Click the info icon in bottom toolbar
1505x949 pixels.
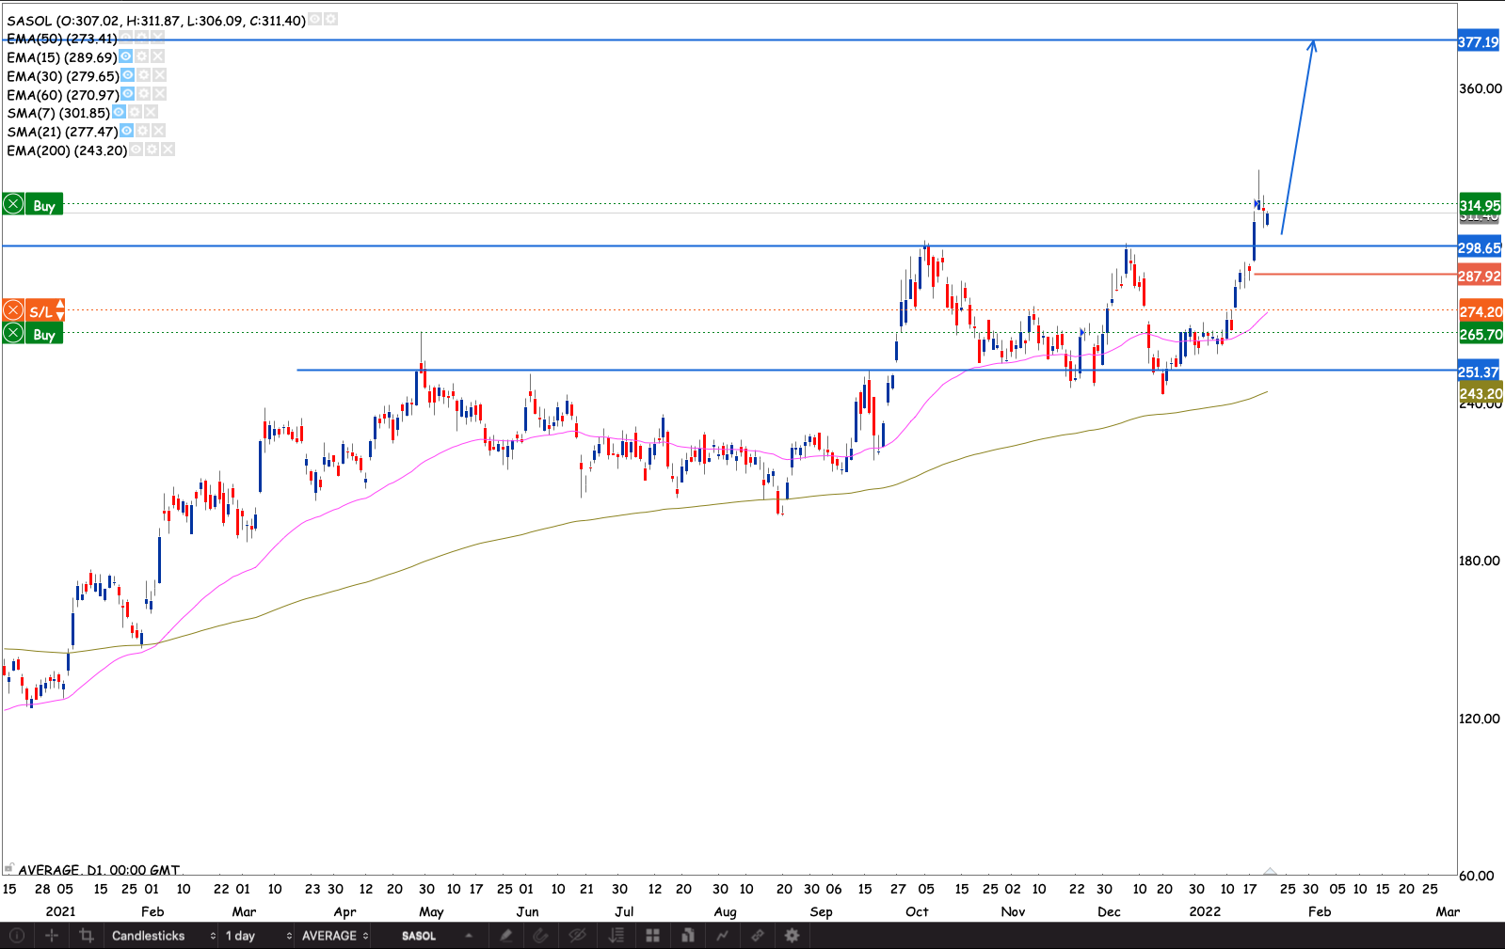tap(17, 935)
